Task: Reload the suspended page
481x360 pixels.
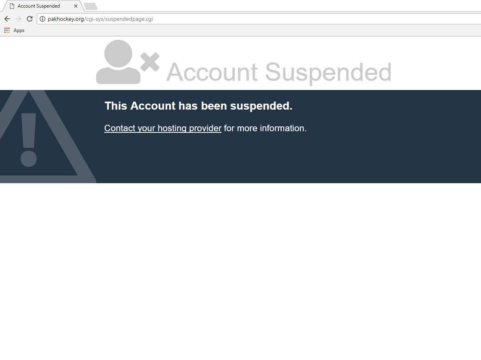Action: 30,19
